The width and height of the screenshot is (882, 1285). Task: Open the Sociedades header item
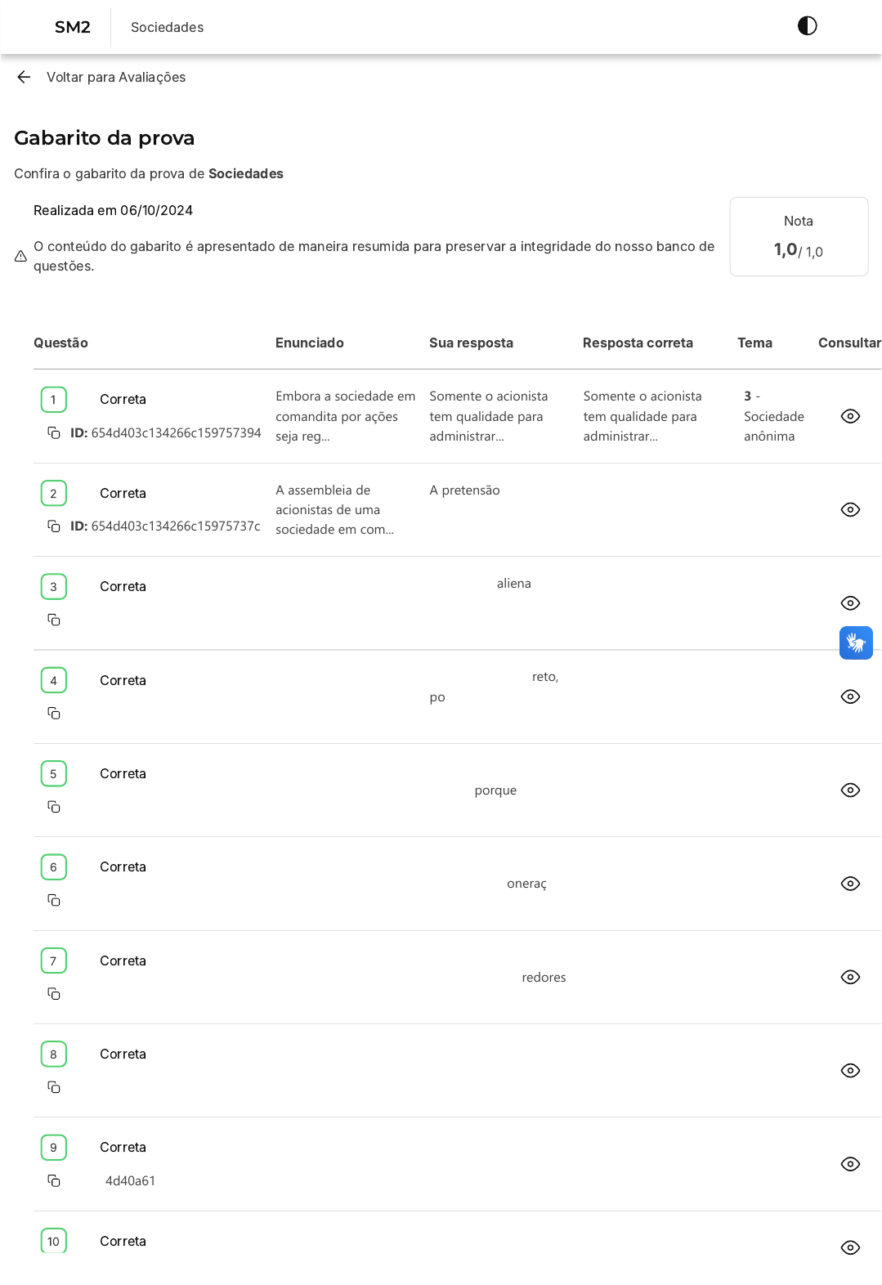coord(167,27)
